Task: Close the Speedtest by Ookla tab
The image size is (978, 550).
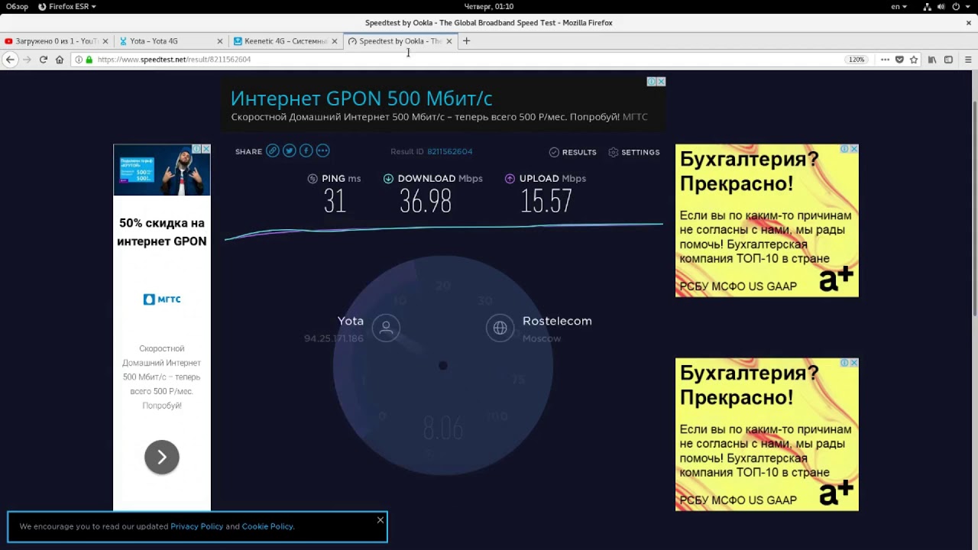Action: pyautogui.click(x=449, y=41)
